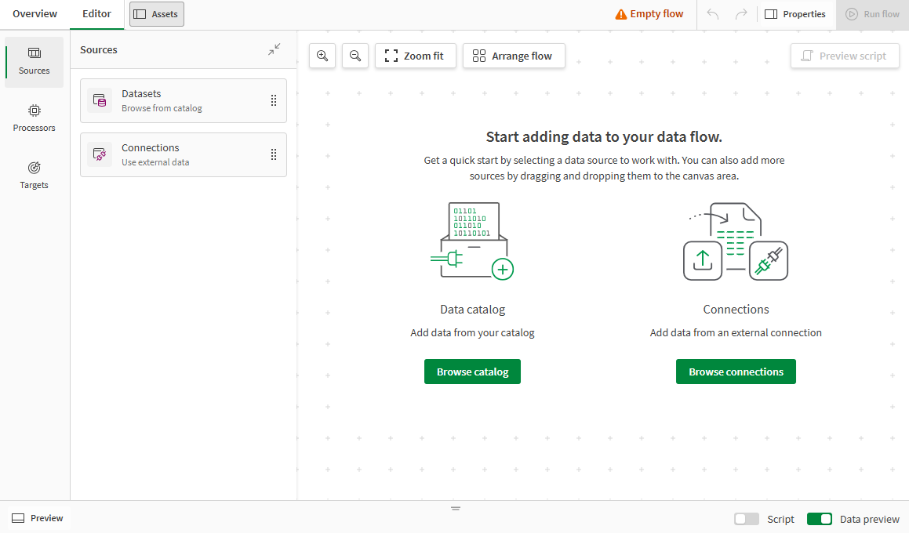Switch to the Overview tab
Viewport: 909px width, 533px height.
35,14
